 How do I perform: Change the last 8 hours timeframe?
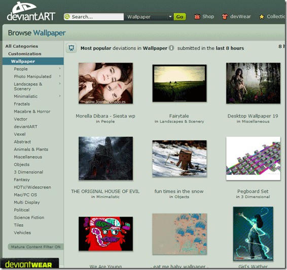(x=230, y=48)
